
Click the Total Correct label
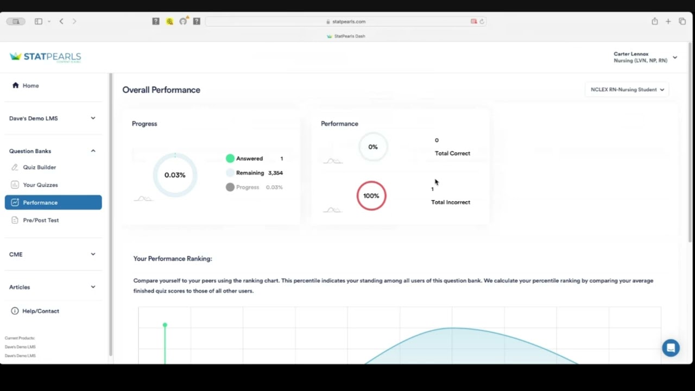[452, 153]
